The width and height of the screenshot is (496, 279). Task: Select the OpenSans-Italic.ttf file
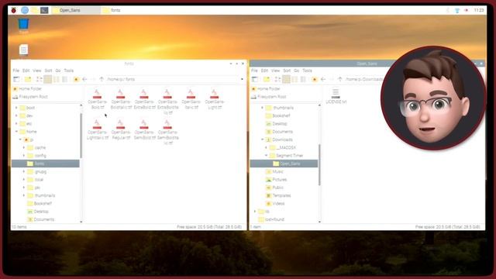coord(191,99)
